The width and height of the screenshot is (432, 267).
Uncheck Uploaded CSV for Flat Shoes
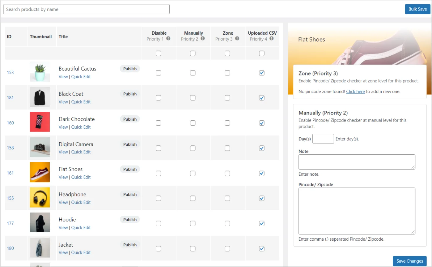pyautogui.click(x=262, y=173)
